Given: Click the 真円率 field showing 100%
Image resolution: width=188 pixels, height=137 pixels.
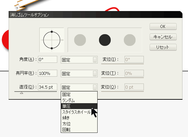Looking at the screenshot, I should click(x=48, y=73).
